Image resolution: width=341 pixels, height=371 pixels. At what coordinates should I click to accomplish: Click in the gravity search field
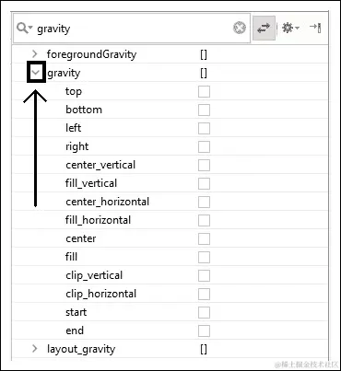132,29
